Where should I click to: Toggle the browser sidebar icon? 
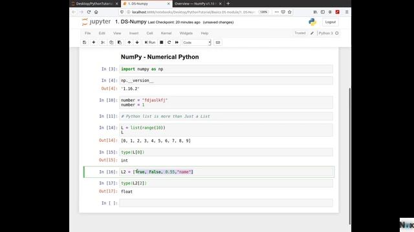pyautogui.click(x=323, y=12)
